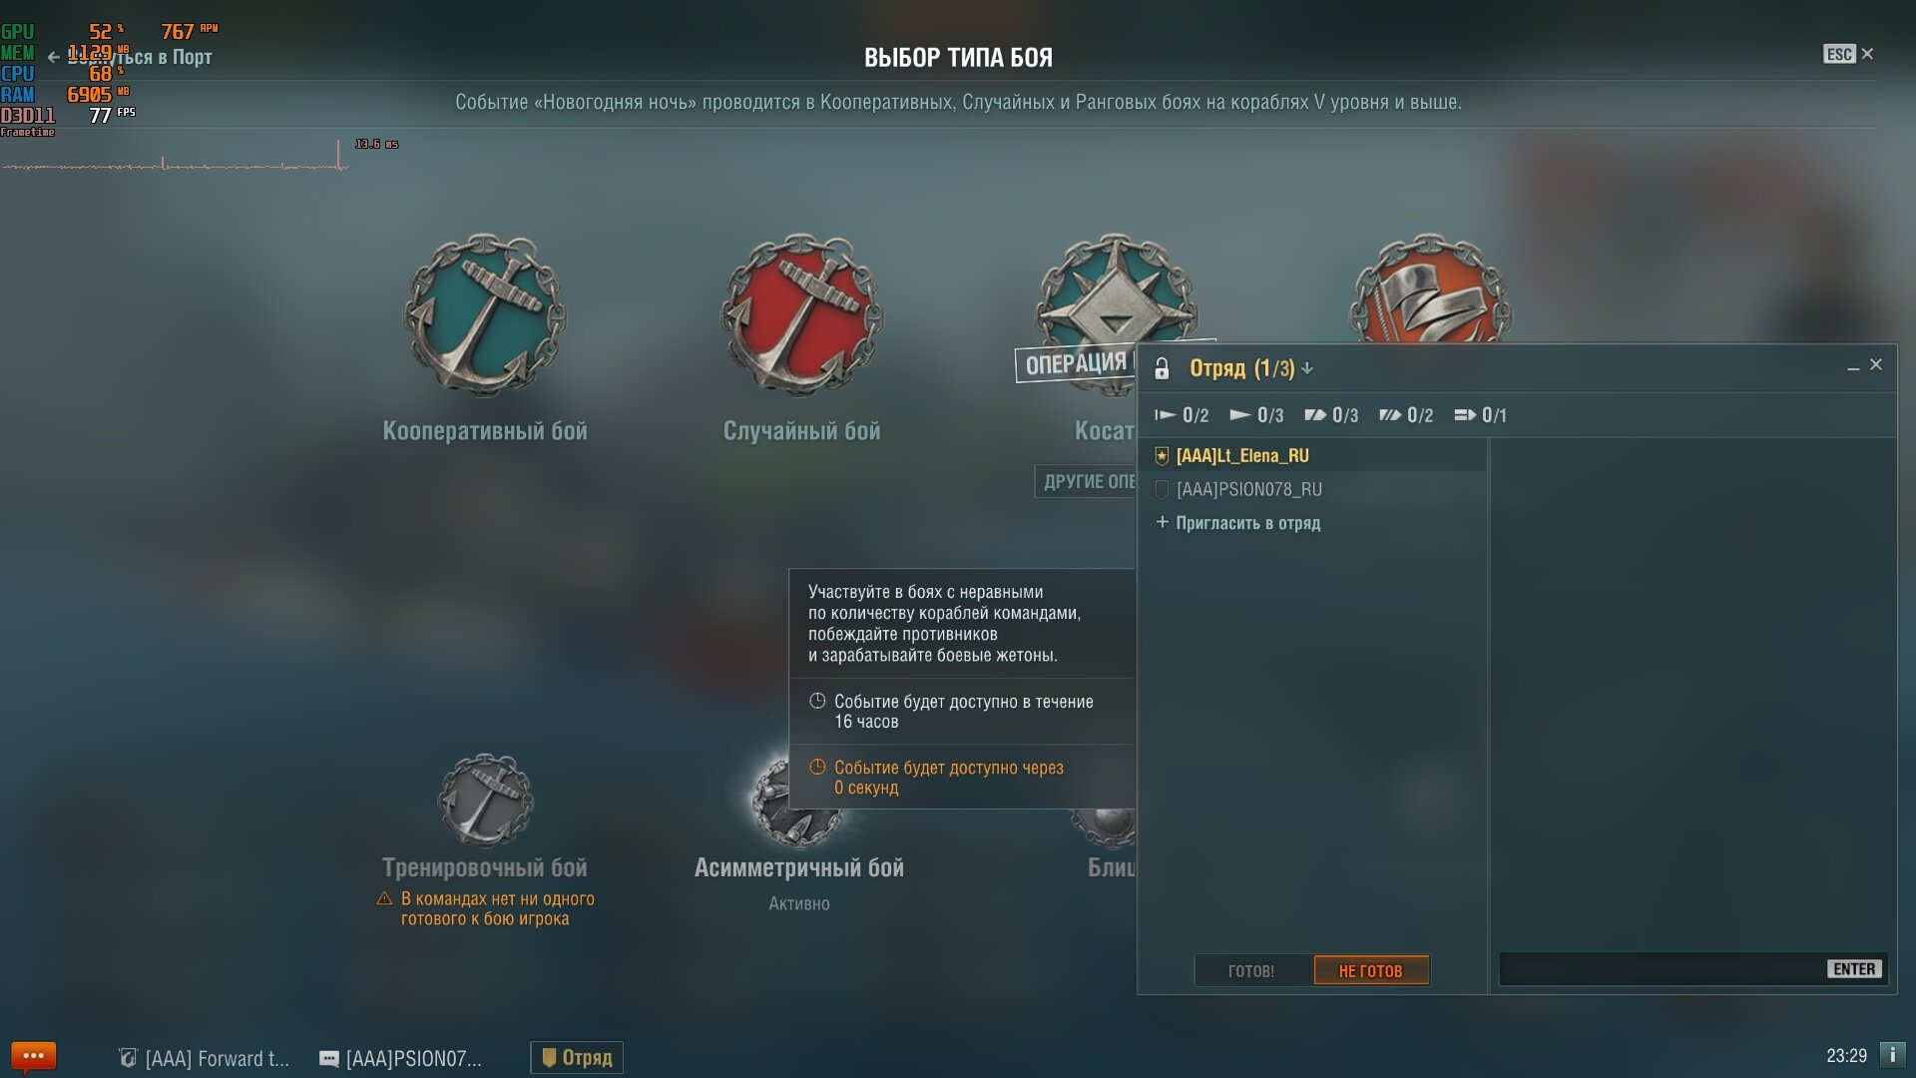Pick the Тренировочный бой grey anchor emblem
This screenshot has width=1916, height=1078.
click(486, 801)
